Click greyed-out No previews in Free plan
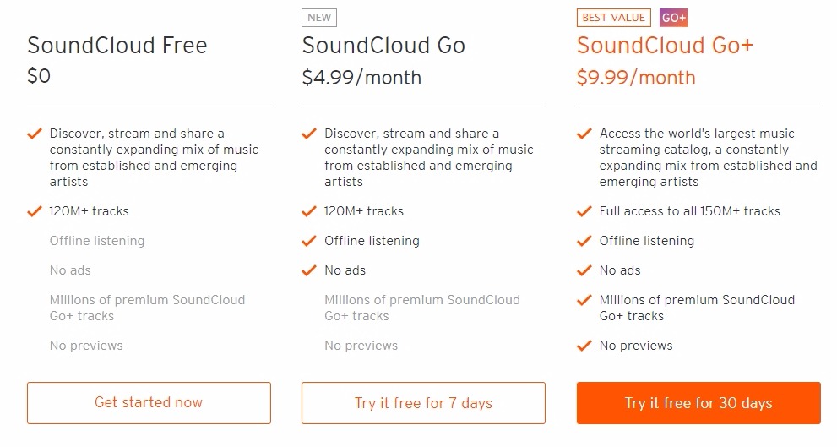The image size is (837, 447). (86, 346)
